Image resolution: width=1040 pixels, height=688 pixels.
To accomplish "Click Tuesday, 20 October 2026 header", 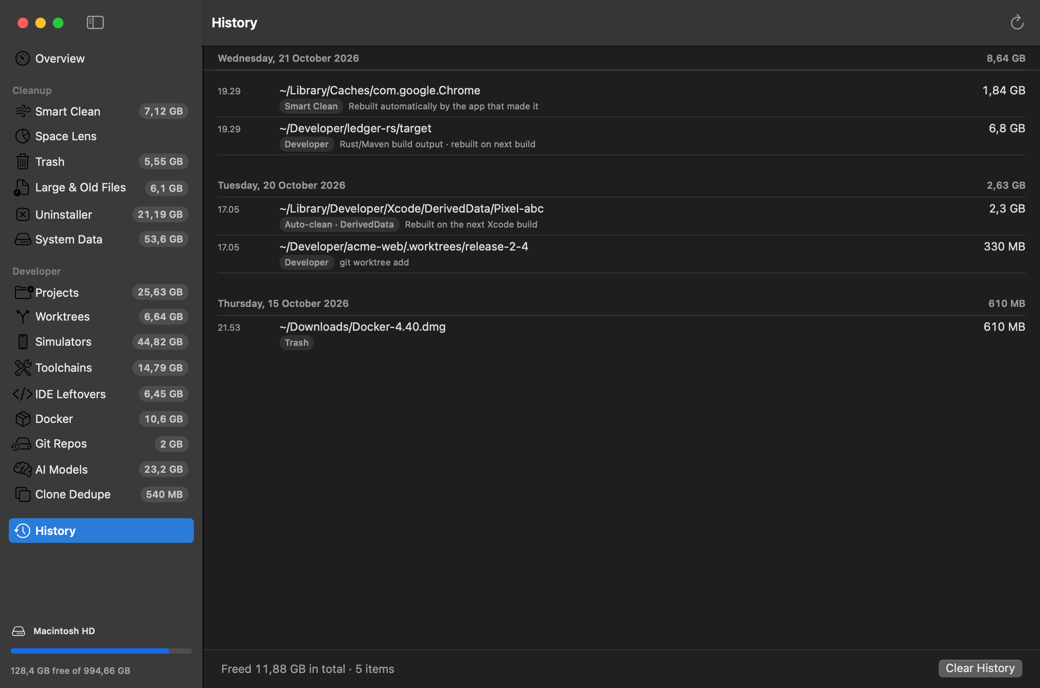I will tap(281, 185).
